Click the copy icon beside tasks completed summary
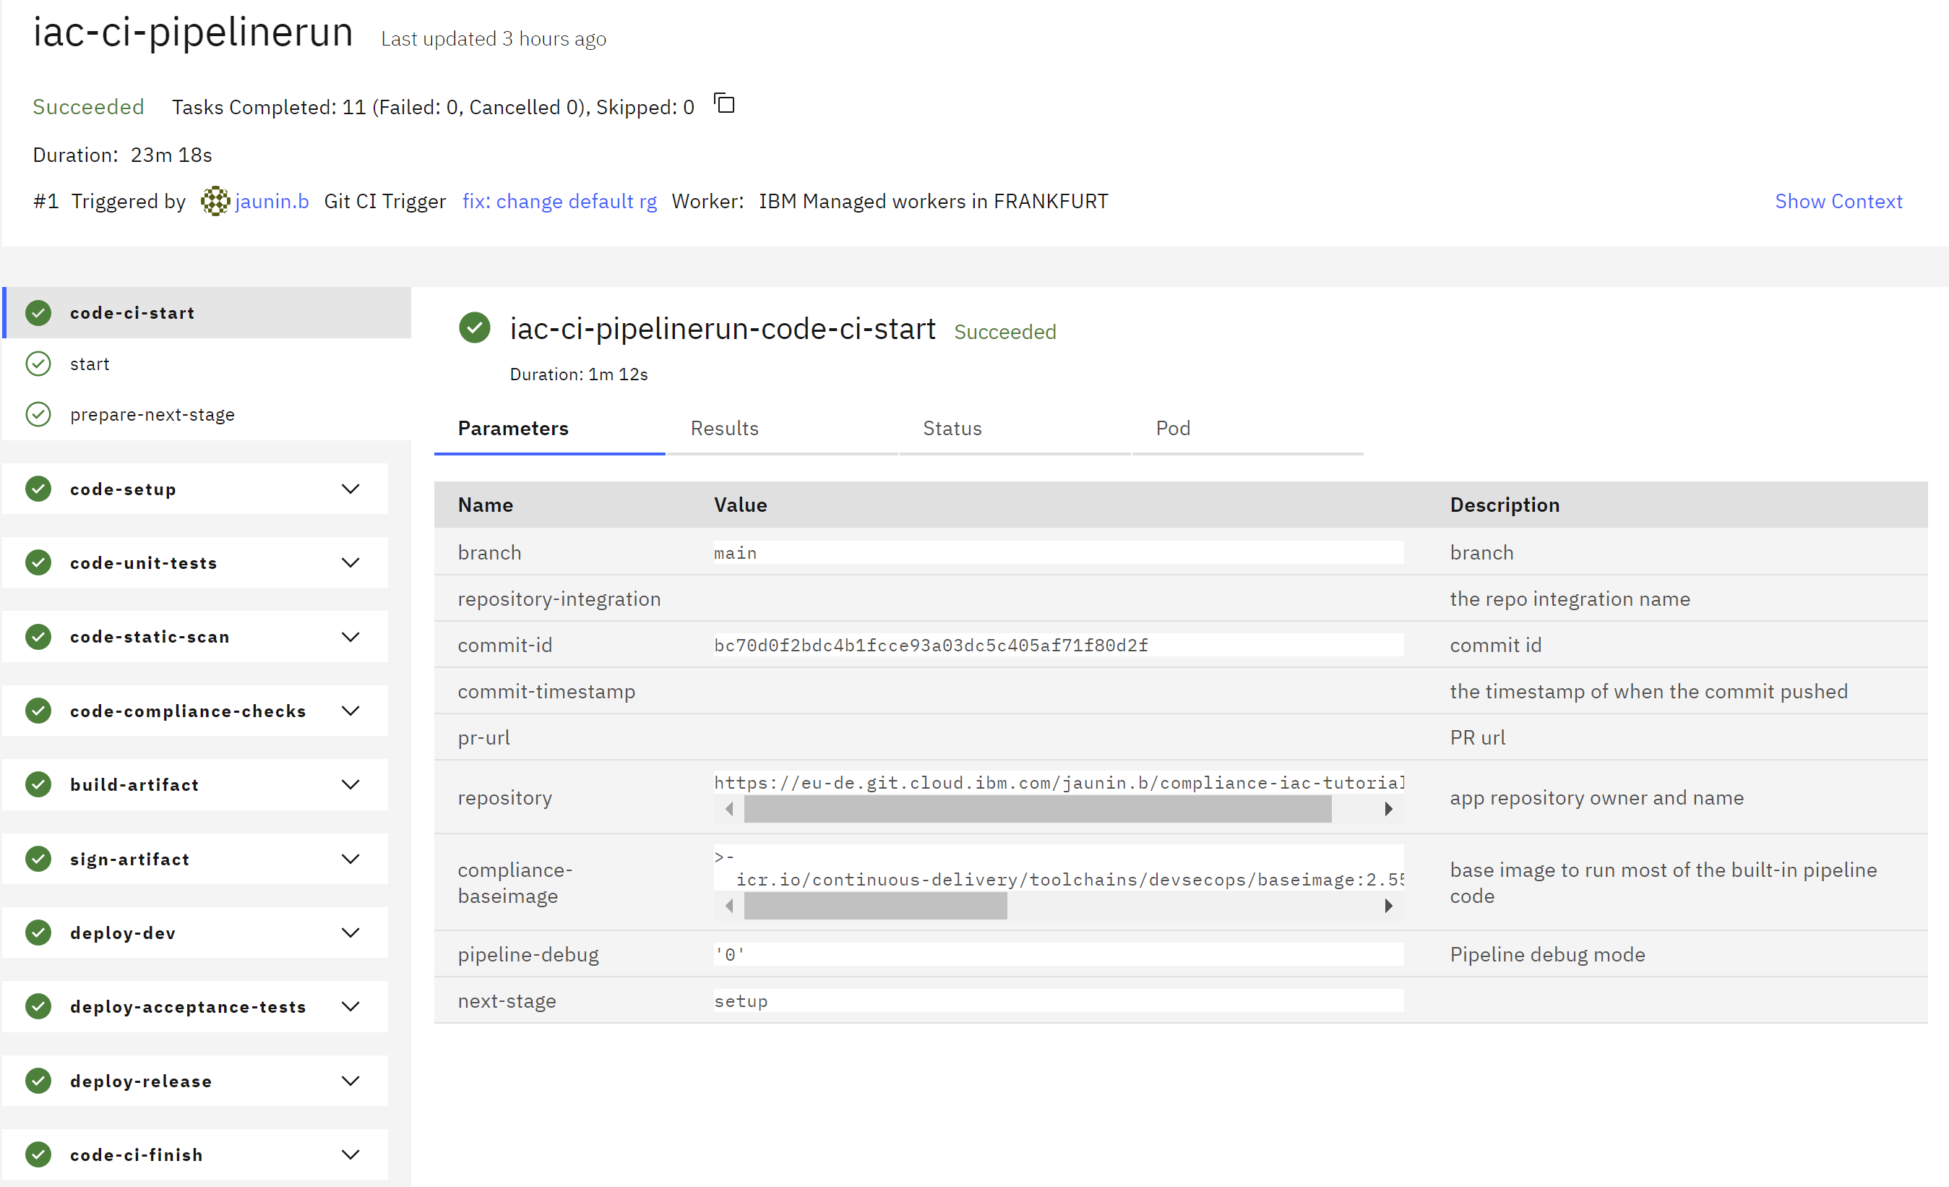This screenshot has width=1949, height=1187. [x=724, y=103]
